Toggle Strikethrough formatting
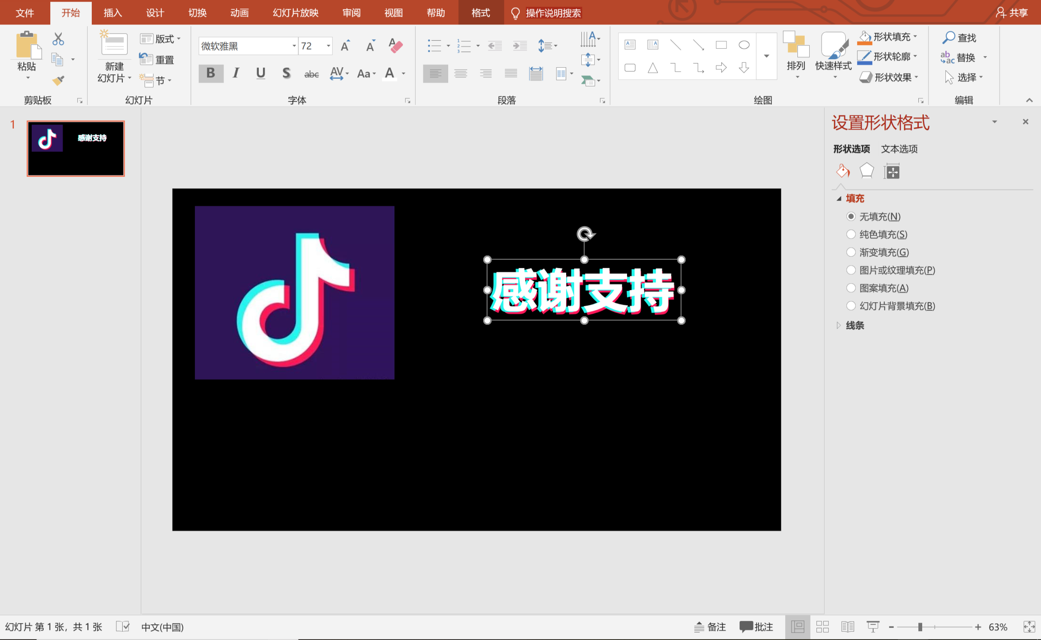 coord(312,74)
